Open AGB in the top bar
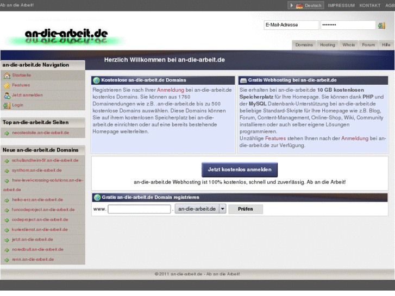 [390, 5]
